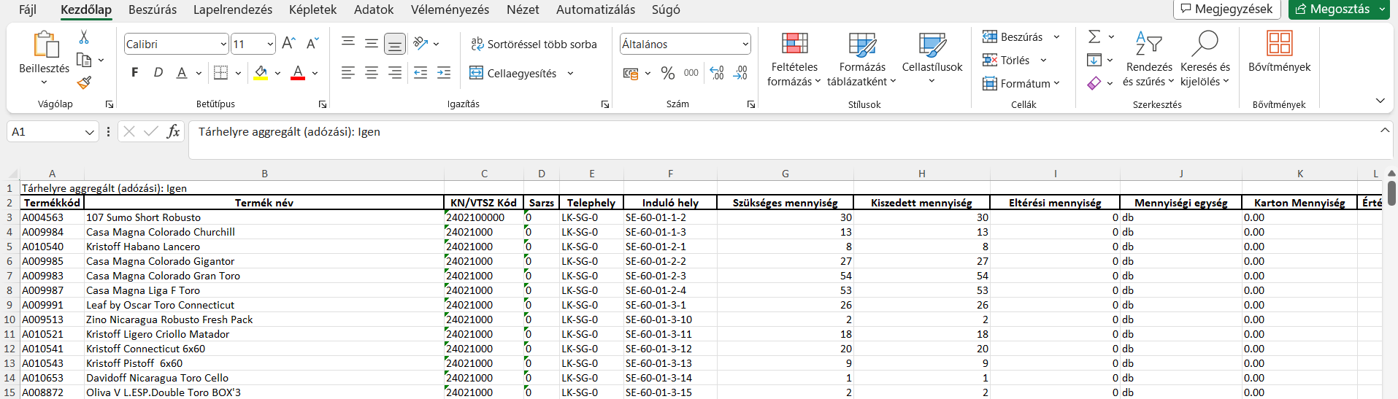Viewport: 1398px width, 399px height.
Task: Align text left
Action: click(348, 73)
